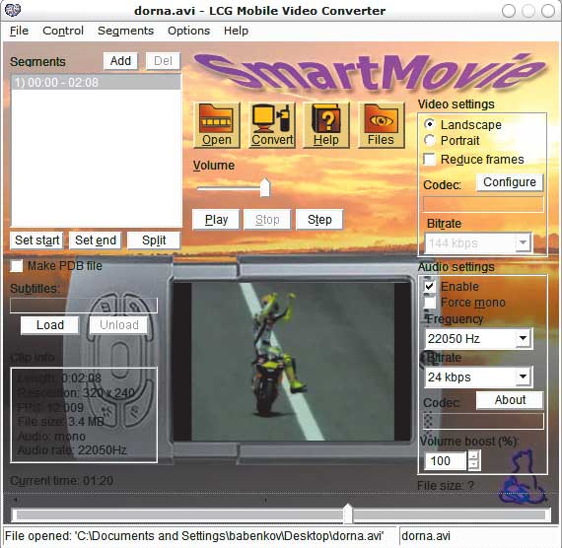This screenshot has width=562, height=548.
Task: Step one frame forward
Action: 319,220
